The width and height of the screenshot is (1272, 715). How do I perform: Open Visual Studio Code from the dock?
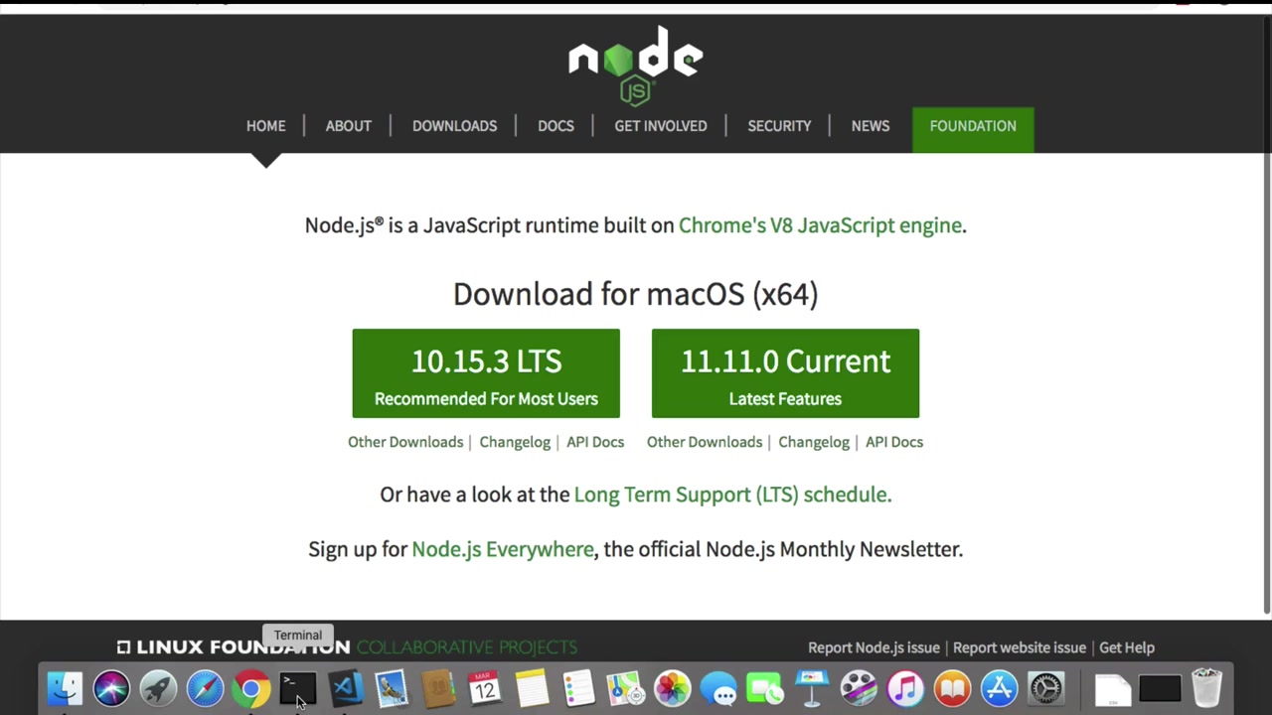click(x=345, y=688)
